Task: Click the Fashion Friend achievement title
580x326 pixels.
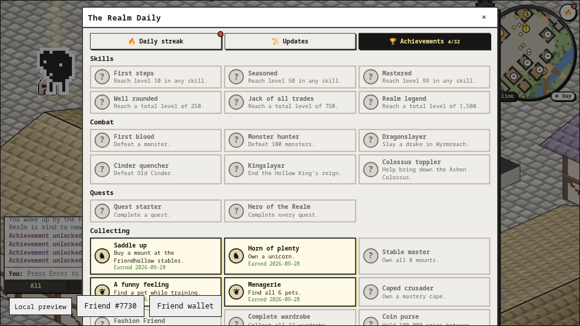Action: tap(140, 321)
